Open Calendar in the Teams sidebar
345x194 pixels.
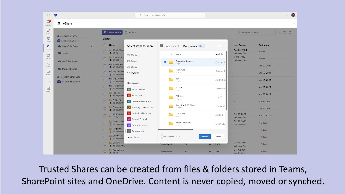click(48, 56)
